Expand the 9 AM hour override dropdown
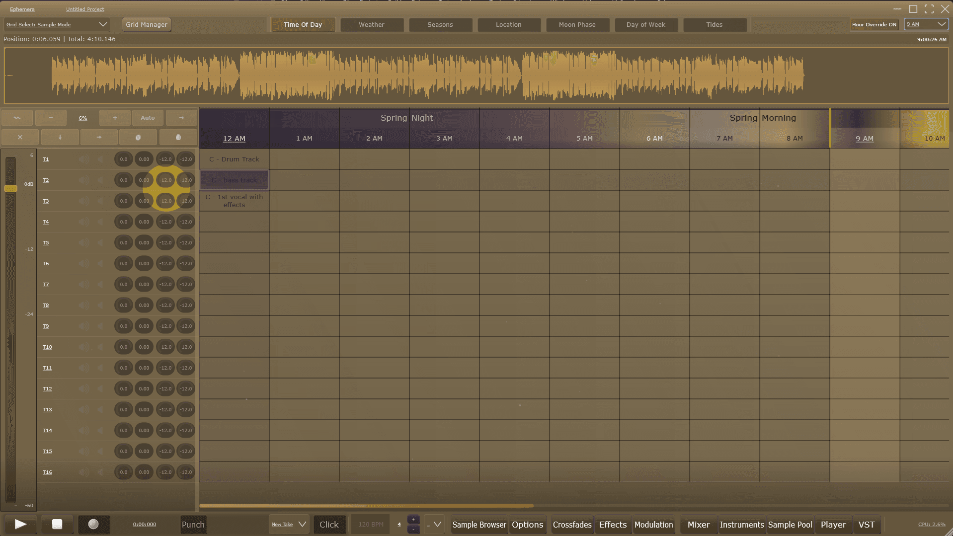 click(x=926, y=24)
